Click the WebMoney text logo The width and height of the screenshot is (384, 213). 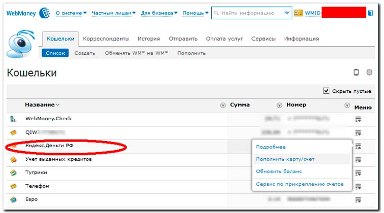tap(21, 13)
